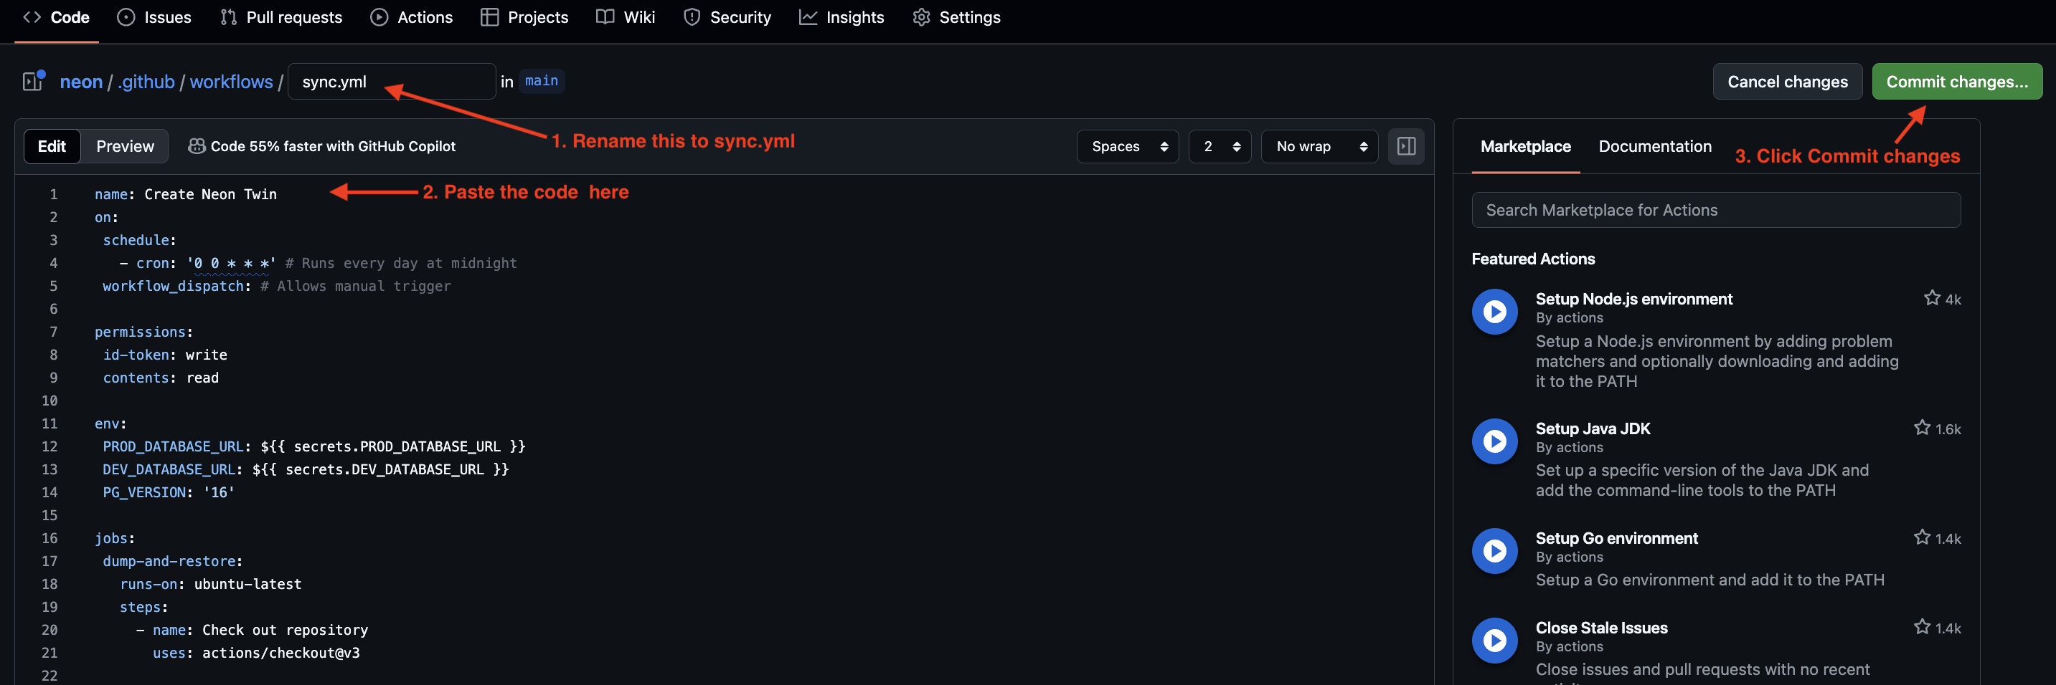Click Cancel changes button
2056x685 pixels.
click(1787, 82)
